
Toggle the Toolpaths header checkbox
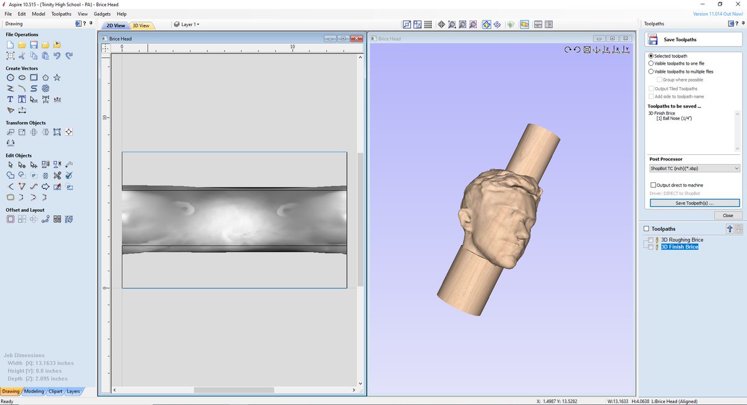(x=646, y=229)
